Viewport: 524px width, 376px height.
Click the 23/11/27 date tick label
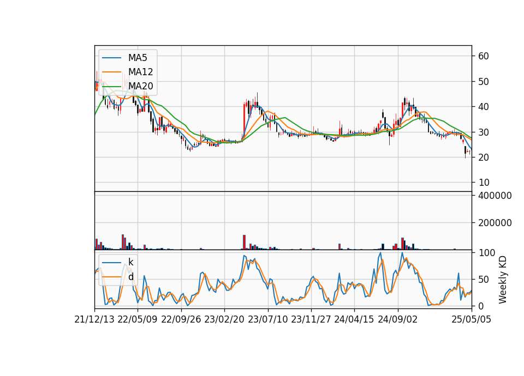pos(311,319)
